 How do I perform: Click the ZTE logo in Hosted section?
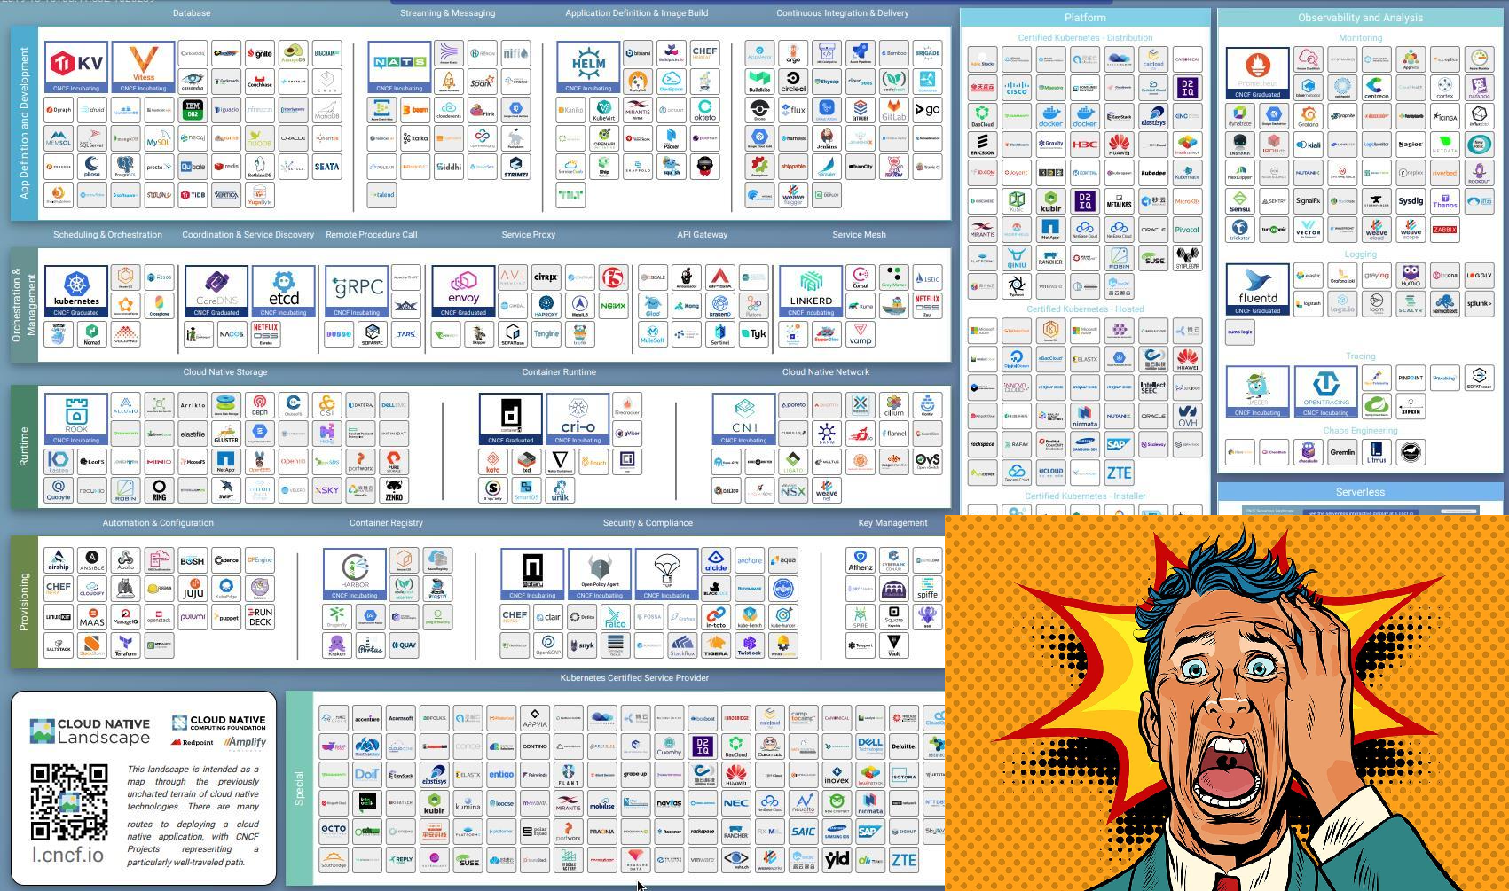coord(1119,473)
